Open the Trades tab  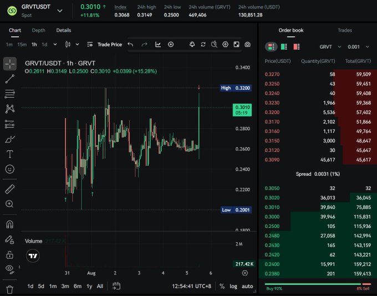(x=344, y=30)
